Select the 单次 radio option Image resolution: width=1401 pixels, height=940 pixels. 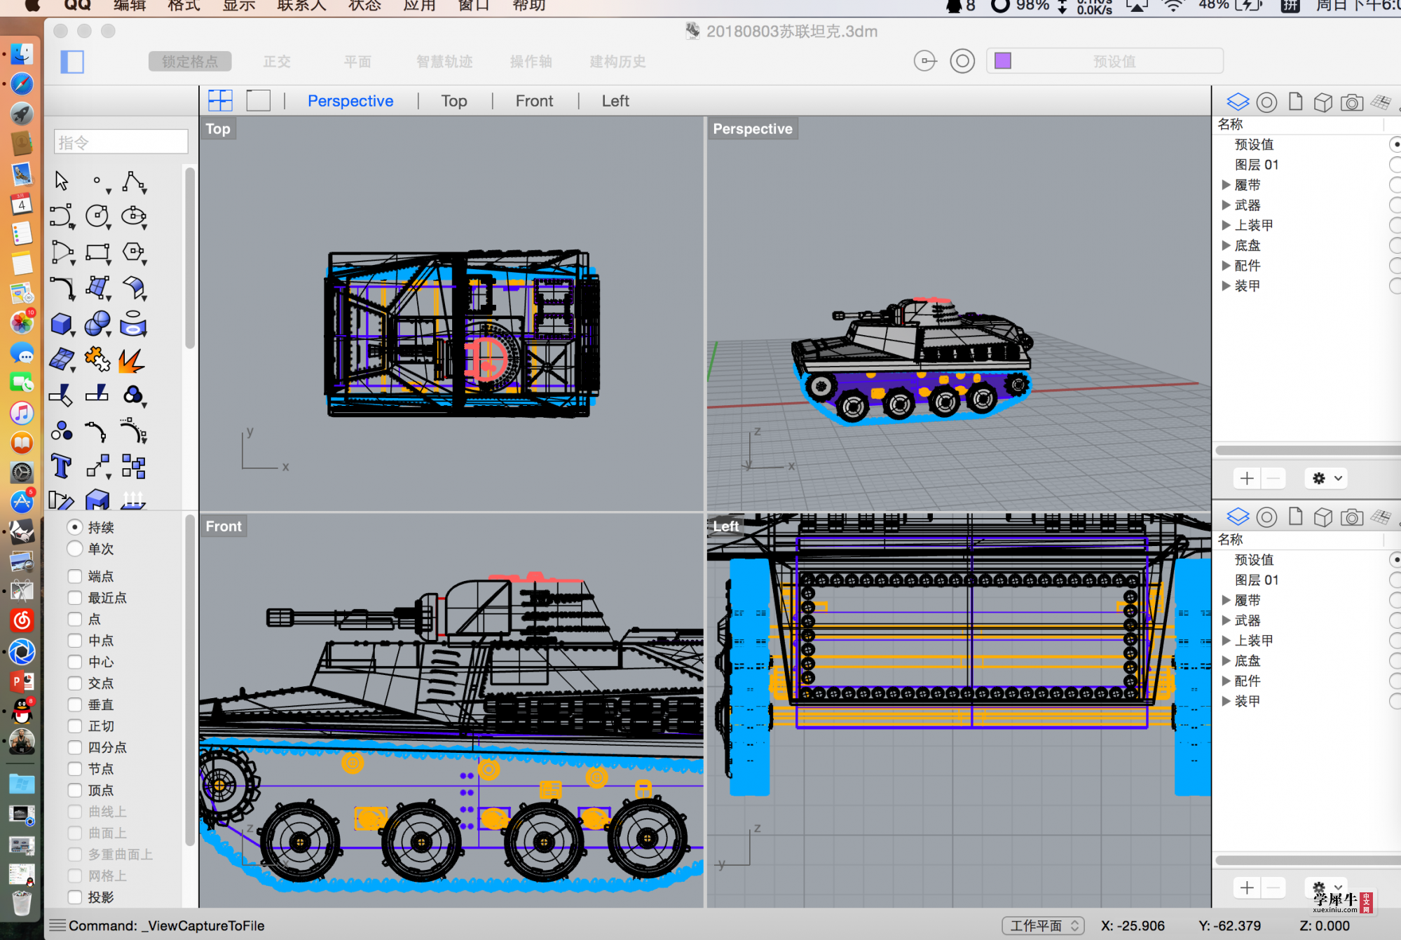pyautogui.click(x=75, y=549)
